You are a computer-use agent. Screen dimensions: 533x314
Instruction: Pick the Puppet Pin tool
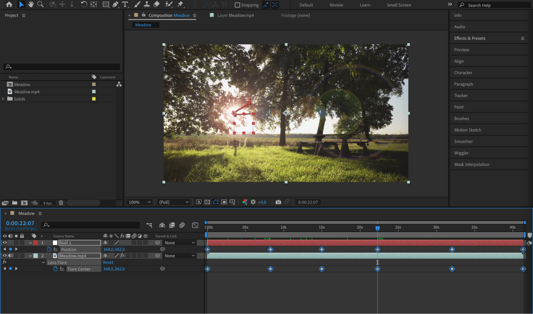[x=181, y=4]
